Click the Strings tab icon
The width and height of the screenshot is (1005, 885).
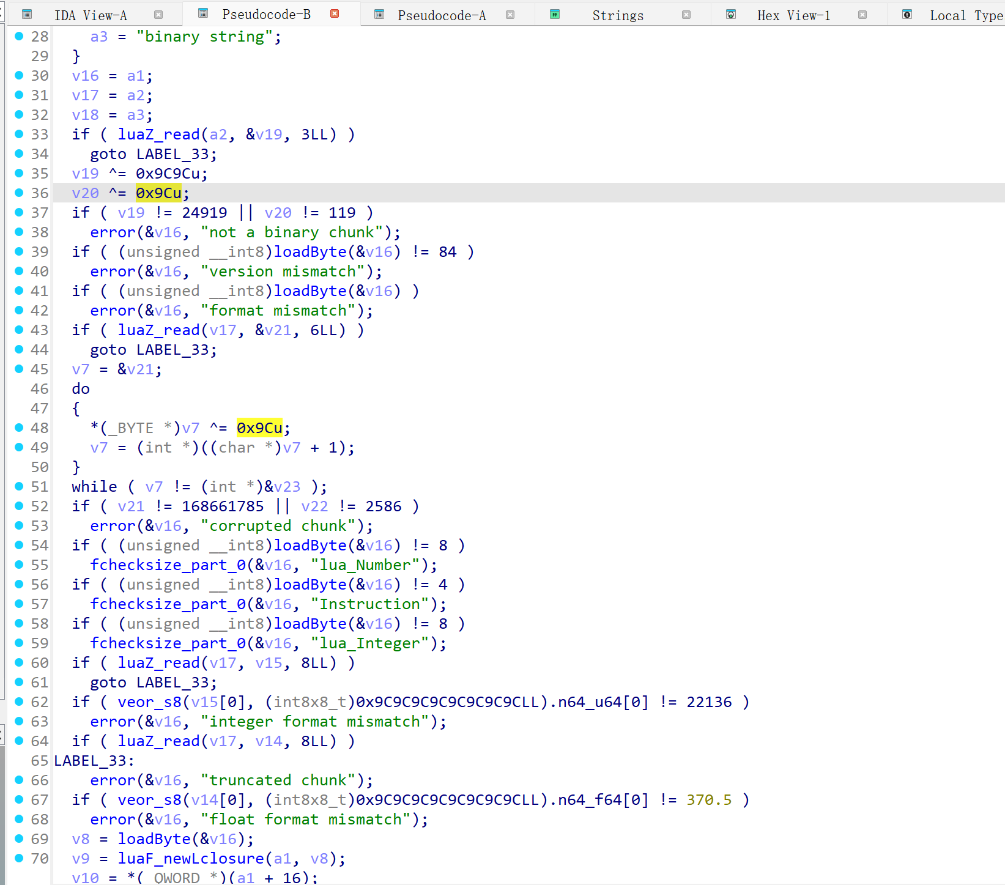coord(555,15)
